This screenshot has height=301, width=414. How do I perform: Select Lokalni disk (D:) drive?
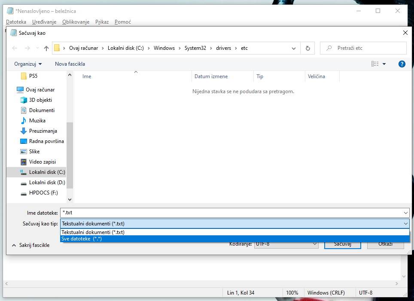click(x=47, y=182)
